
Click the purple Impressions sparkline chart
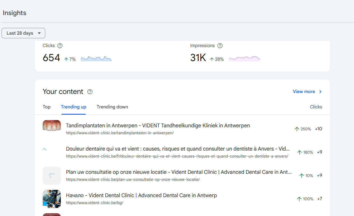[245, 59]
